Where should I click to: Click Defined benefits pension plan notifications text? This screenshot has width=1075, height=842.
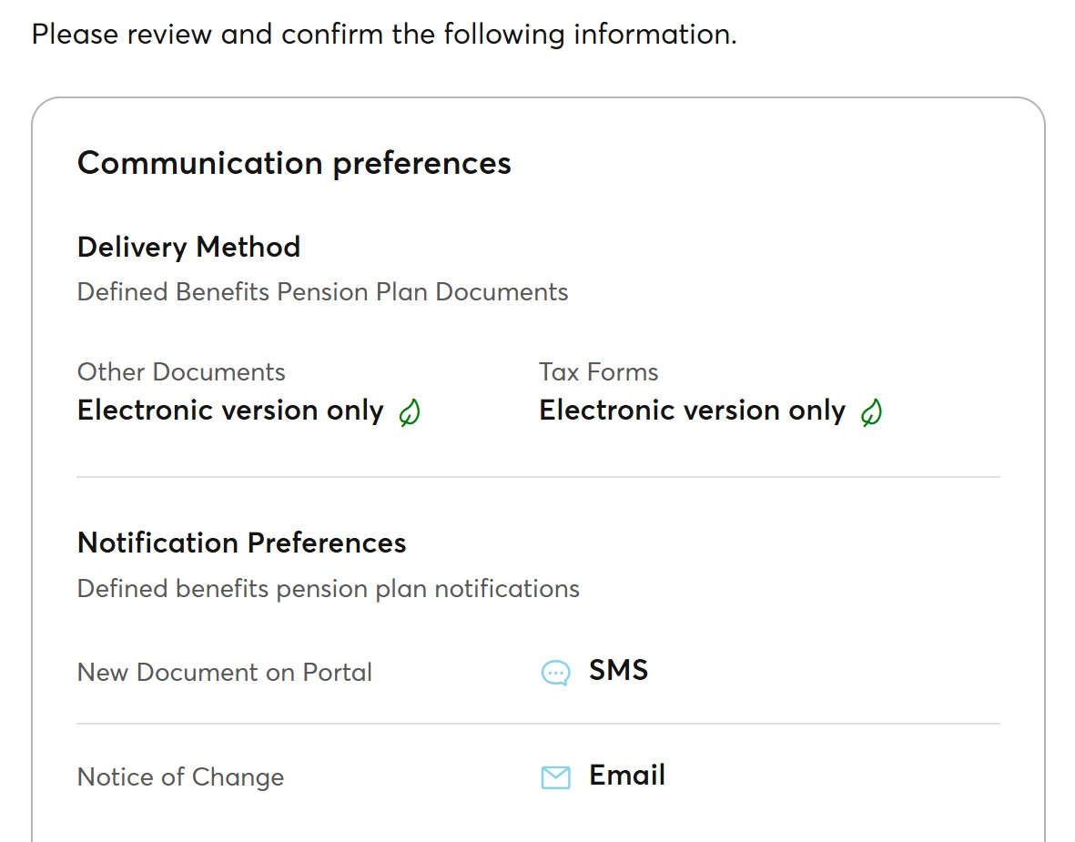[328, 589]
